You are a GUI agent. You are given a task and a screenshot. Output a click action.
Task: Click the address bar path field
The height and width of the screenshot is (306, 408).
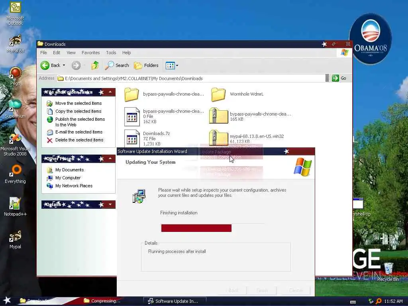click(x=191, y=78)
